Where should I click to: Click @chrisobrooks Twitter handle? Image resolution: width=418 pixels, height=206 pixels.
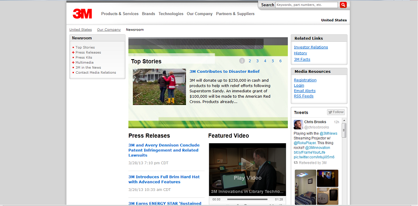[317, 127]
